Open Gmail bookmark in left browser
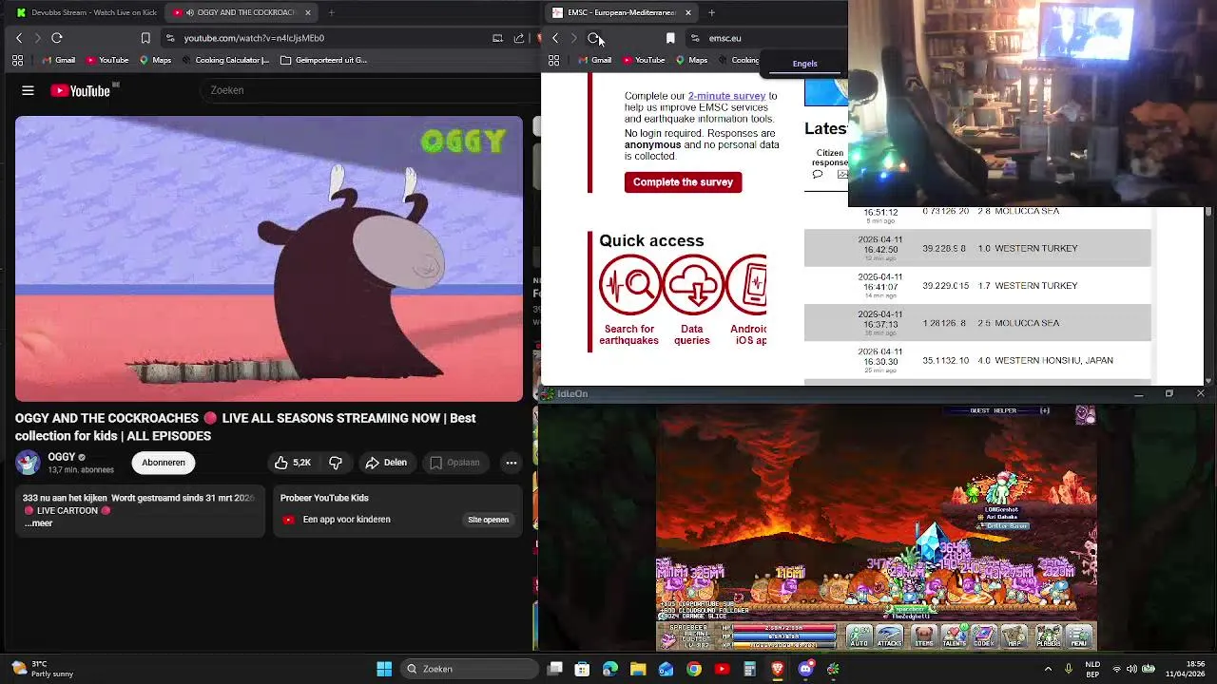This screenshot has height=684, width=1217. pos(58,60)
